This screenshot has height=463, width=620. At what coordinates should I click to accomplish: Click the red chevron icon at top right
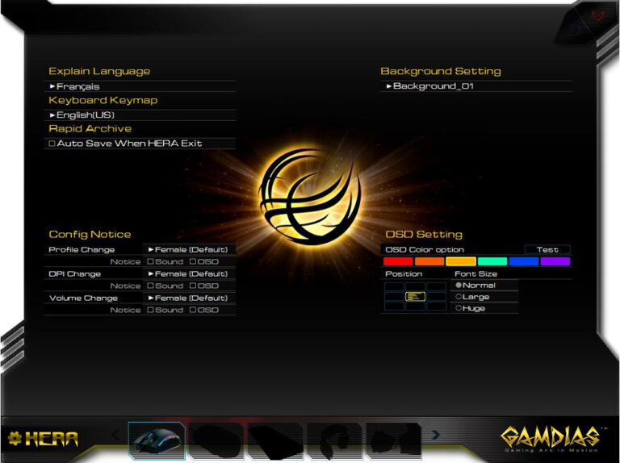pos(597,15)
